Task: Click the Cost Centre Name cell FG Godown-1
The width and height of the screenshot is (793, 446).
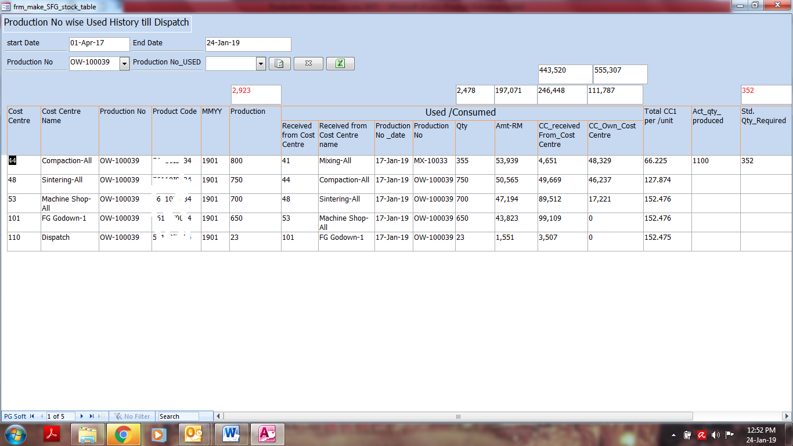Action: [x=70, y=222]
